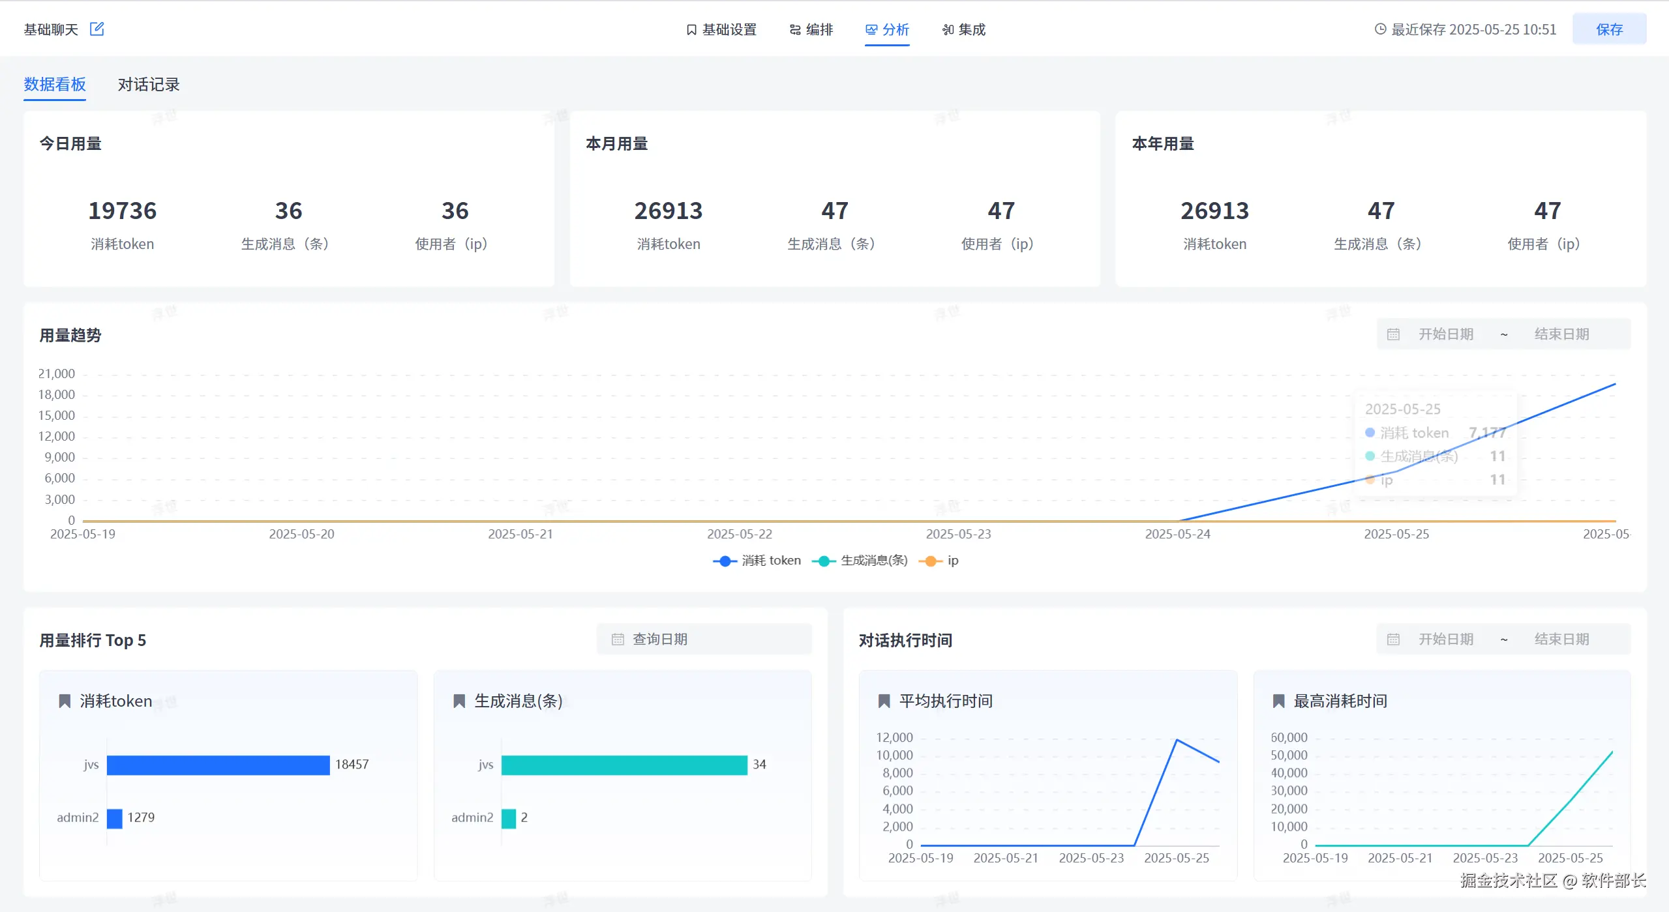Click calendar icon in 用量趋势 date range
1669x912 pixels.
(1393, 334)
